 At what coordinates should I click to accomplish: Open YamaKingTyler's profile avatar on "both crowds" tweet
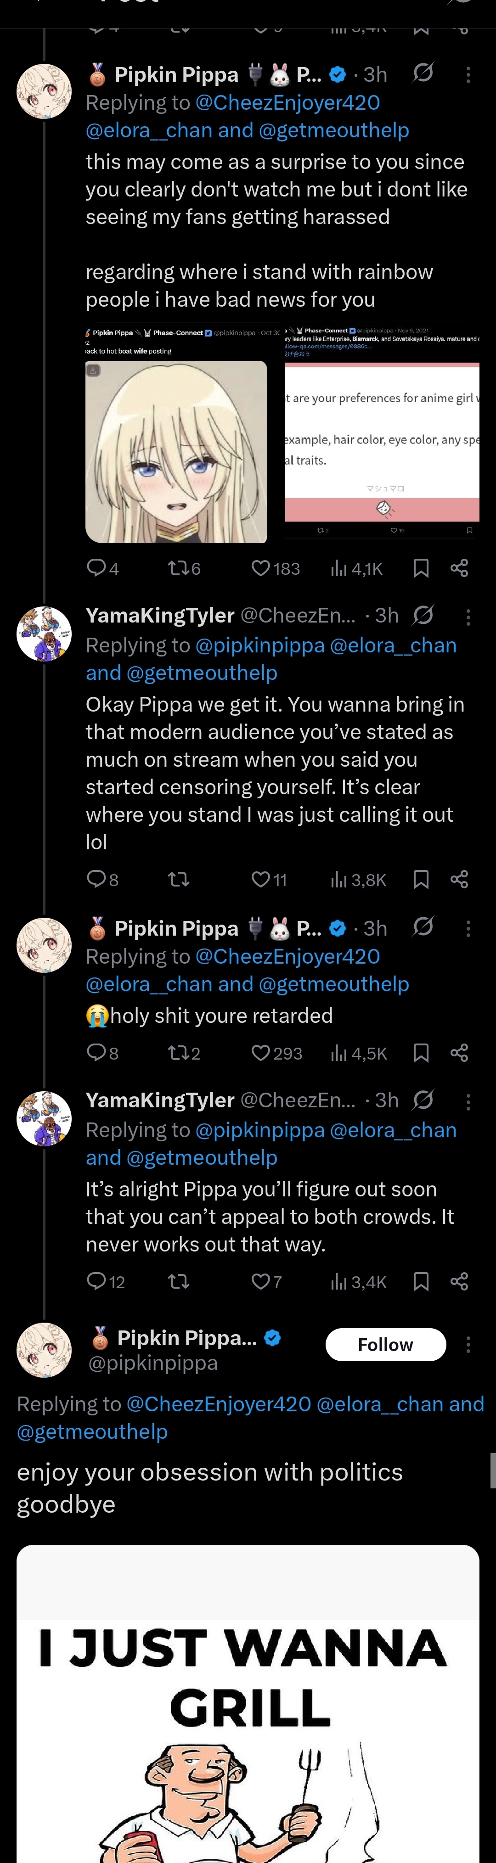point(44,1119)
